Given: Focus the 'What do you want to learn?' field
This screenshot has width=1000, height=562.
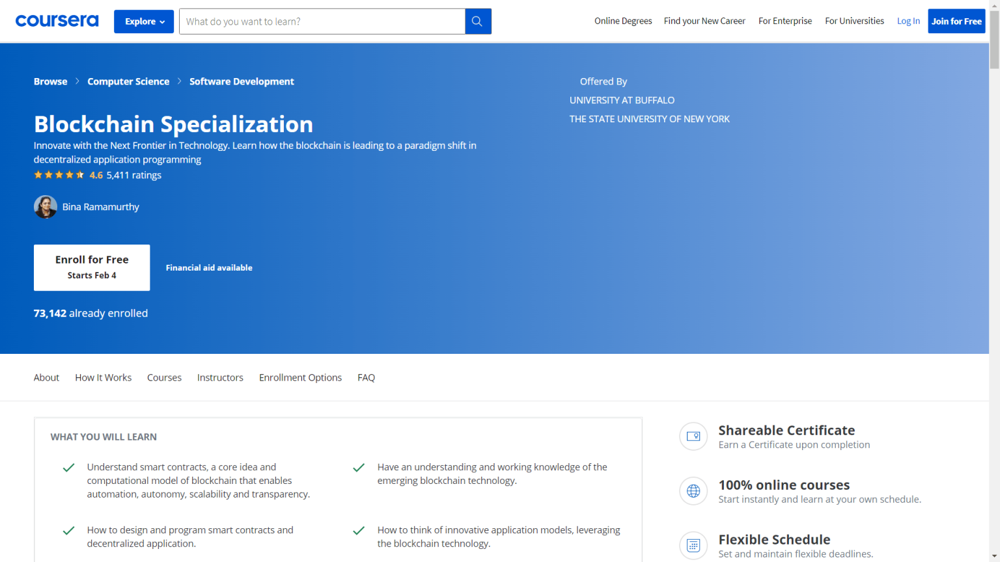Looking at the screenshot, I should pos(322,21).
